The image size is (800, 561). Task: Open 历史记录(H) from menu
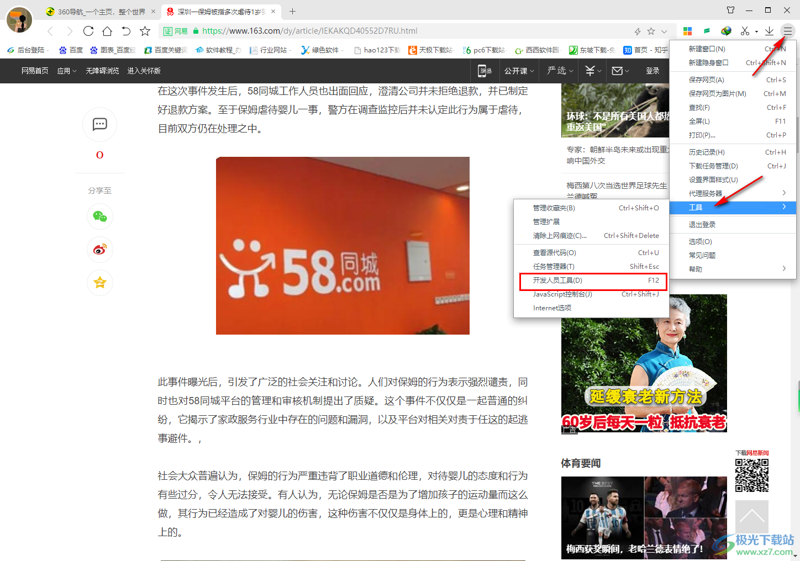733,152
